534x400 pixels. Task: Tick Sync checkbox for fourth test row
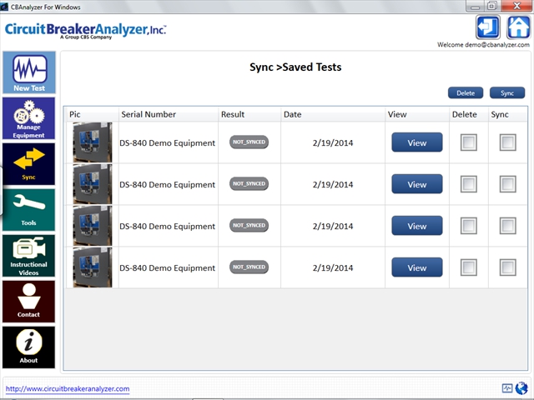point(508,267)
